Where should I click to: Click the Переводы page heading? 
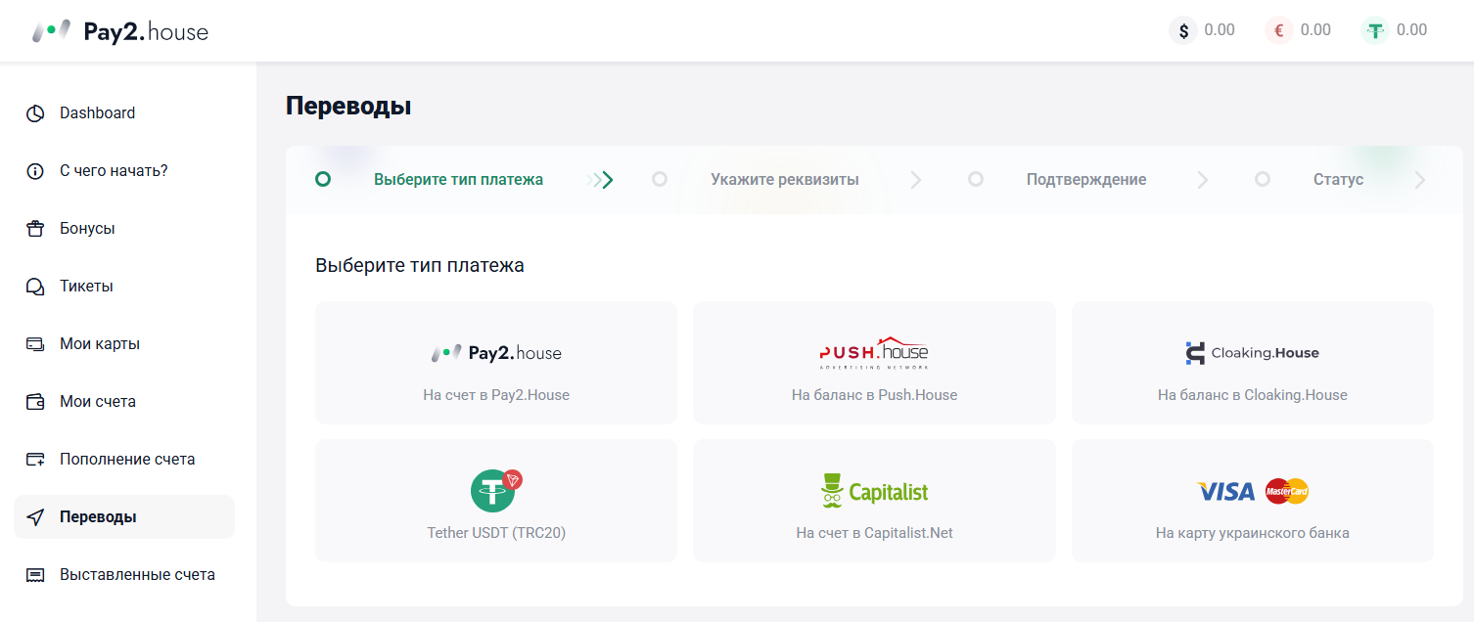(348, 107)
